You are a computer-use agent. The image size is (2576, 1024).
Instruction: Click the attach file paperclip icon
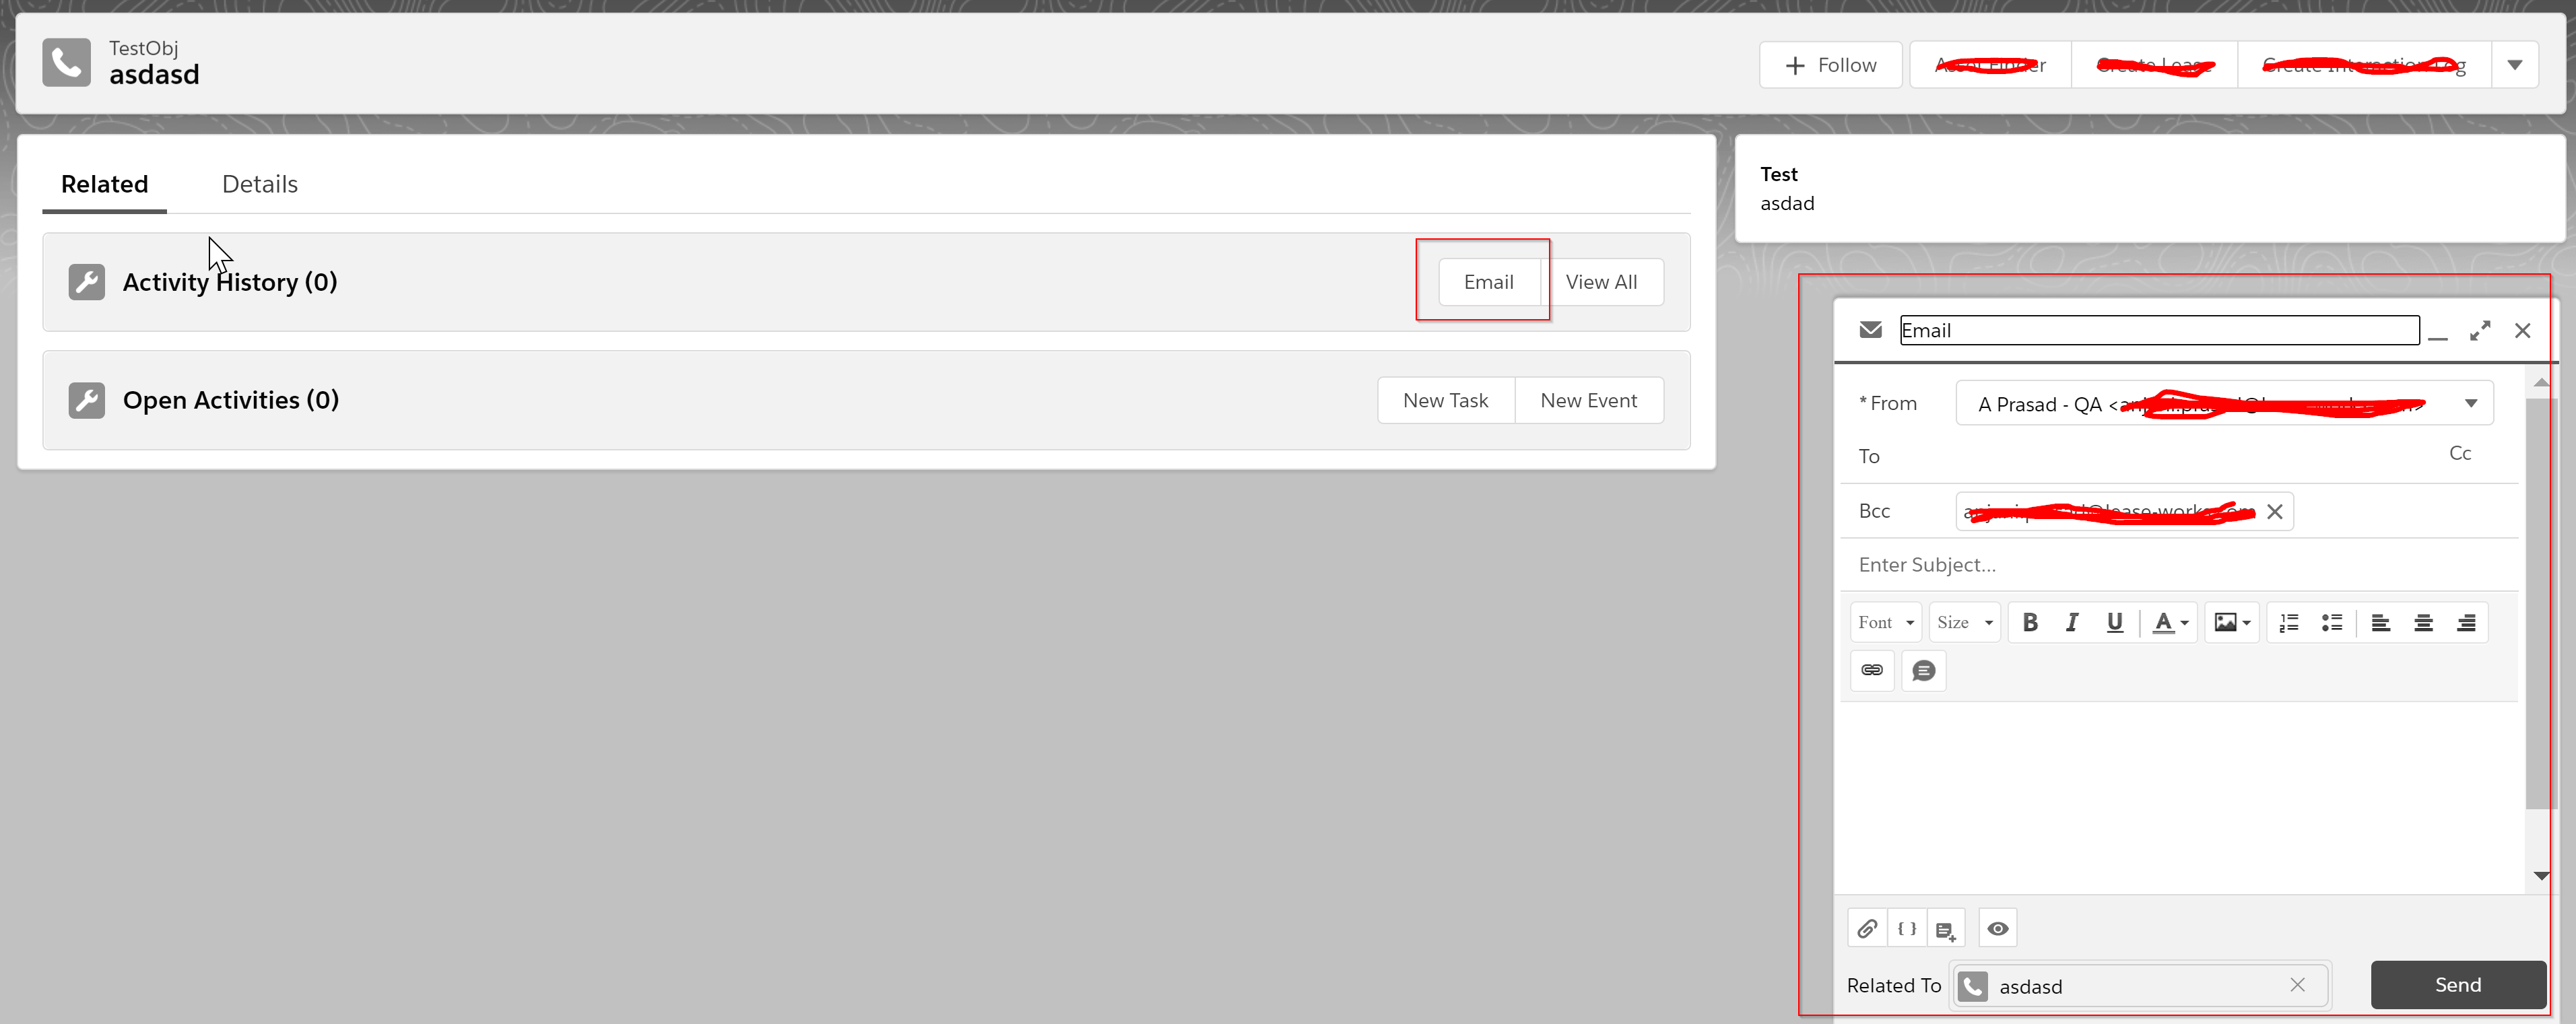coord(1866,929)
